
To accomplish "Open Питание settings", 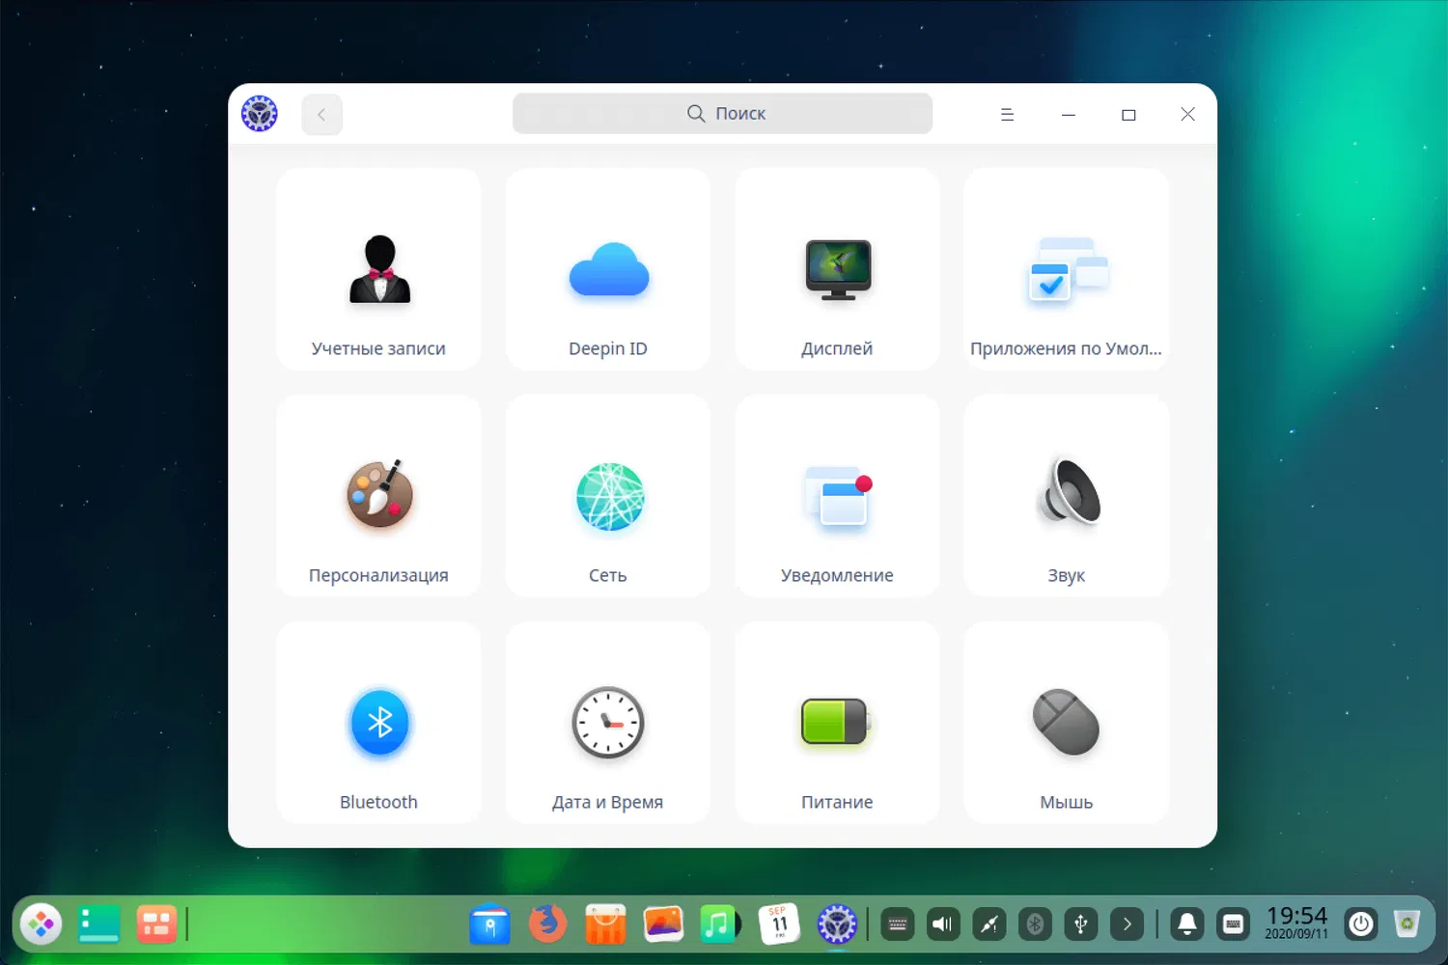I will click(836, 723).
